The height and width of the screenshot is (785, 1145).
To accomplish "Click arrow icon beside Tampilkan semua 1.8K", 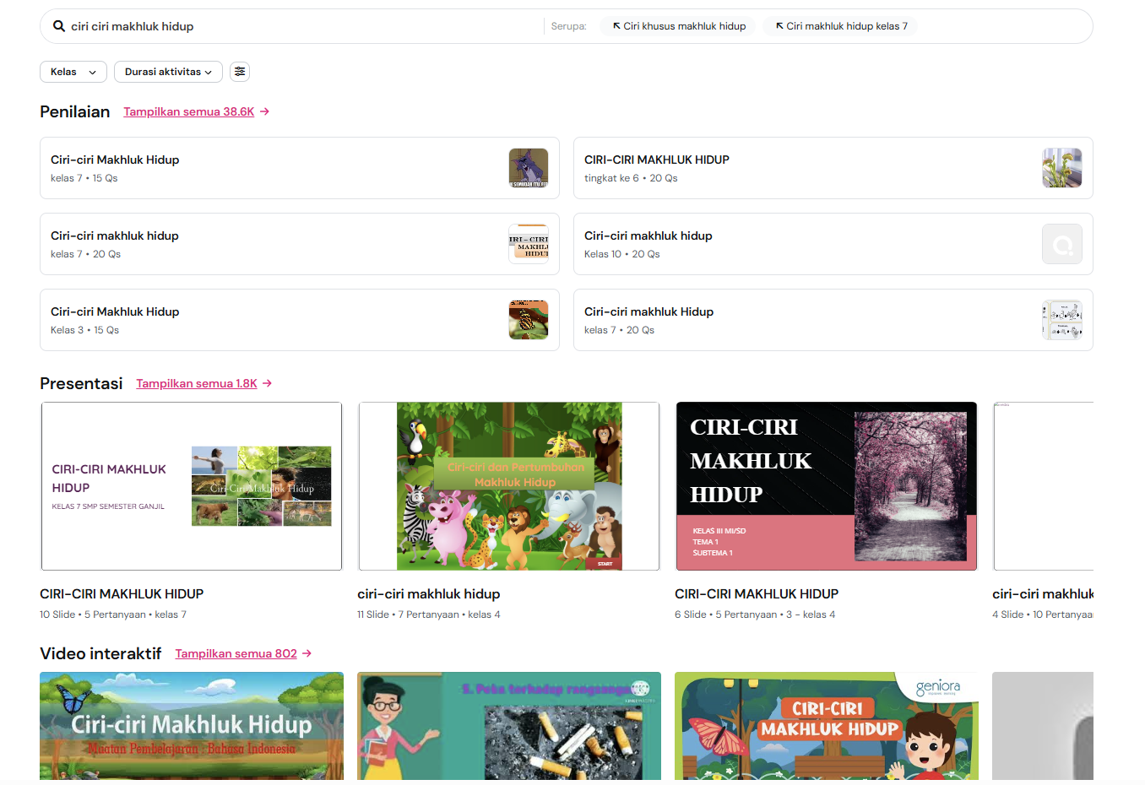I will [268, 383].
